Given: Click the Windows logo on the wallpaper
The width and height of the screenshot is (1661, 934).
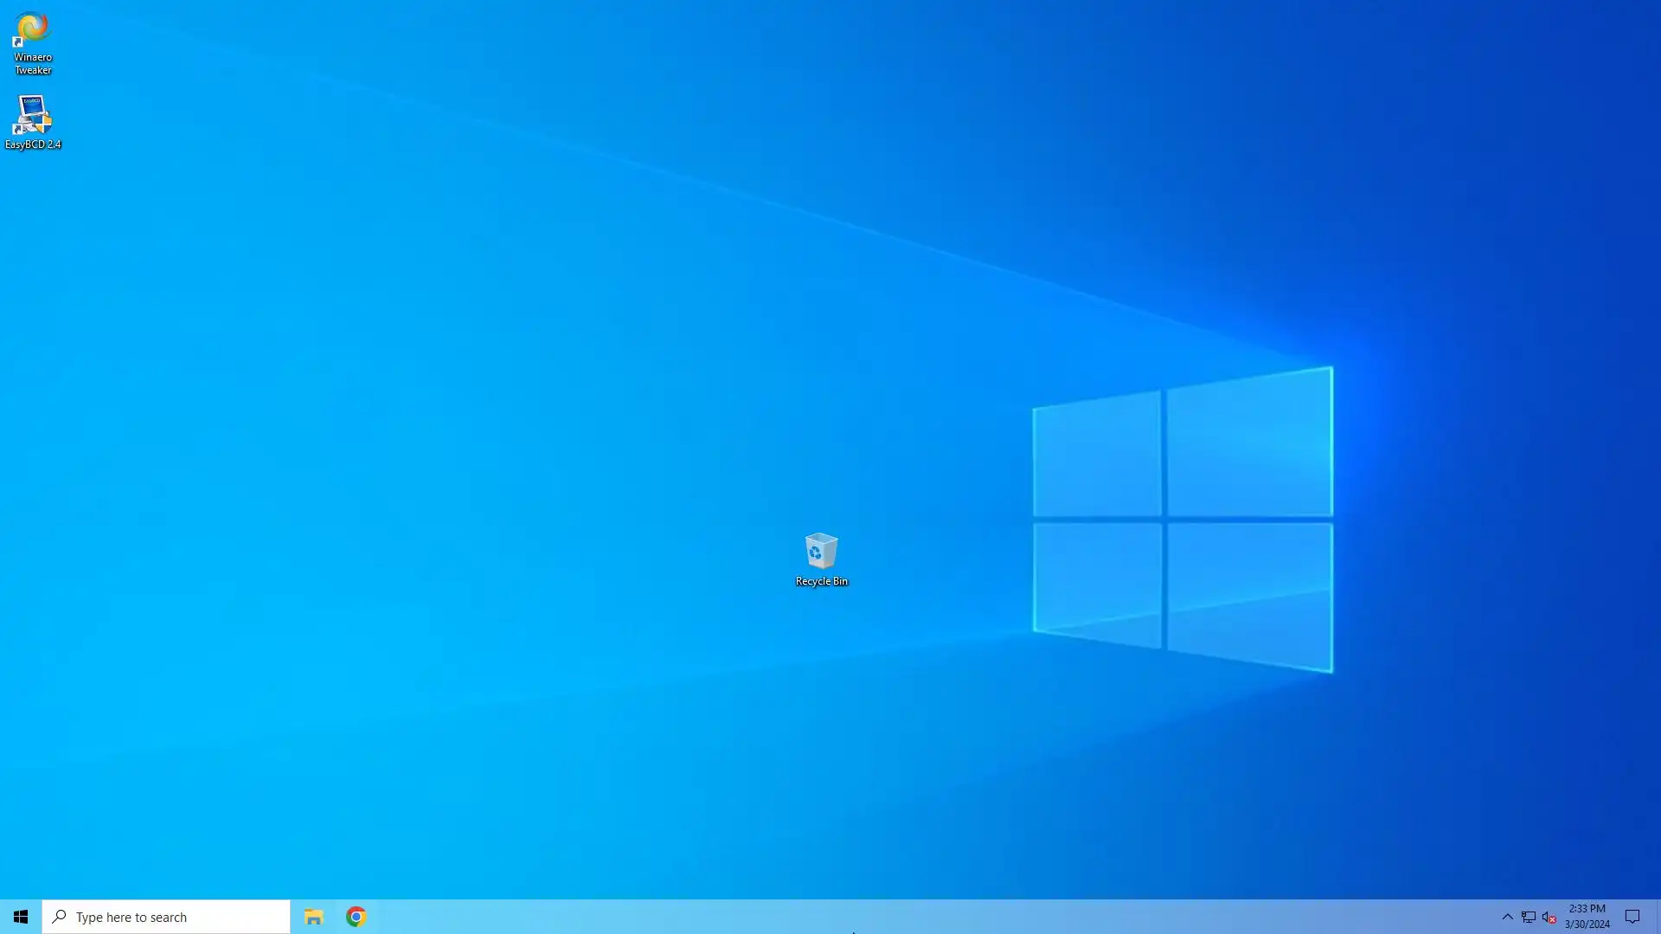Looking at the screenshot, I should pos(1183,519).
